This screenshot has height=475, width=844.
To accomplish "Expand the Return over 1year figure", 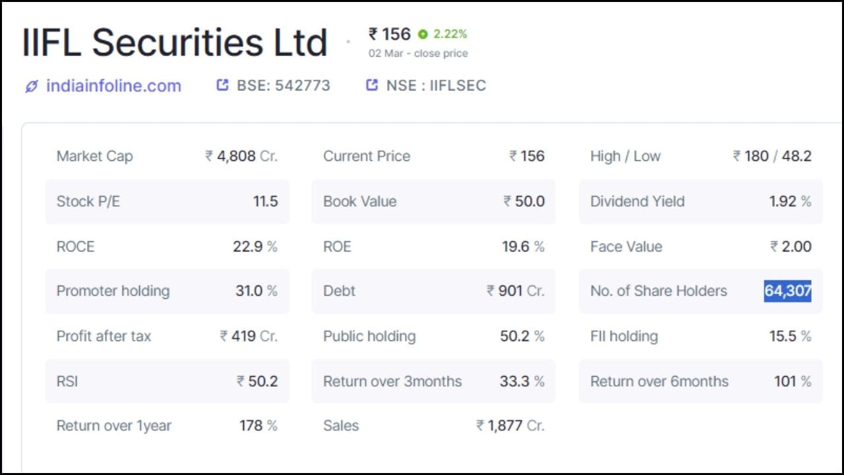I will point(167,426).
